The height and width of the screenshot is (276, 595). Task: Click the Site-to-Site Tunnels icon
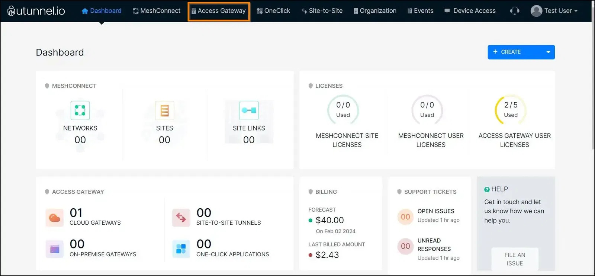(181, 218)
